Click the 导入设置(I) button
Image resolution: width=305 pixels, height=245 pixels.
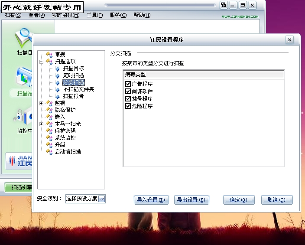point(151,200)
